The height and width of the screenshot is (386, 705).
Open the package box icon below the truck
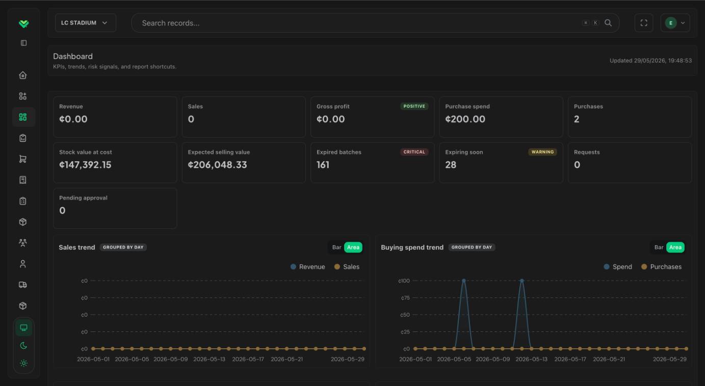(23, 305)
